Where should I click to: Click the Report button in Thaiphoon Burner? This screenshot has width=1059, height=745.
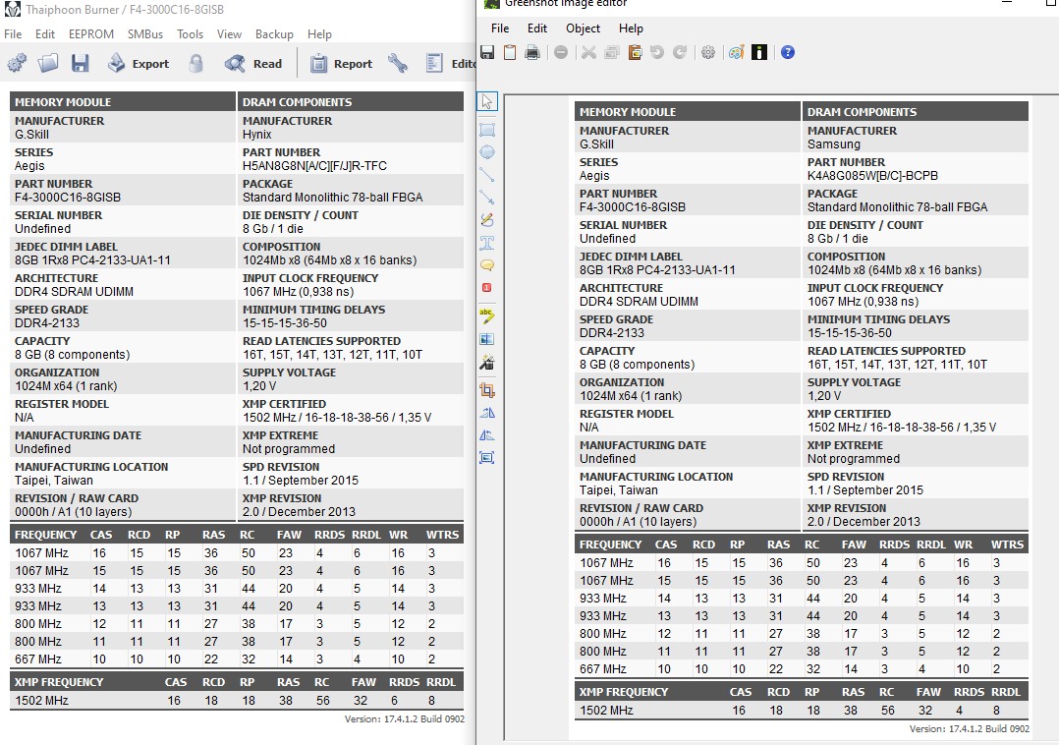point(341,64)
